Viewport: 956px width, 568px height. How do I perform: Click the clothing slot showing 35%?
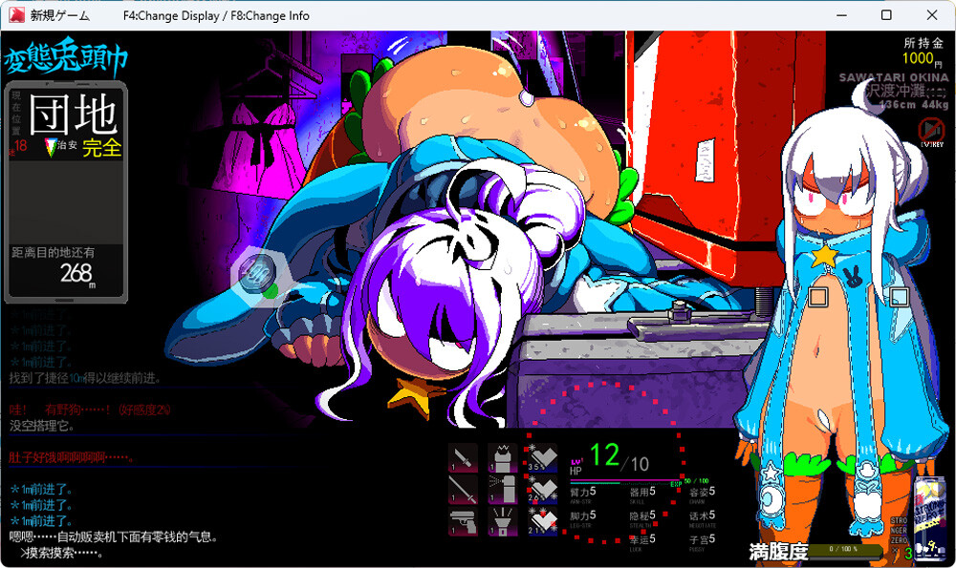click(x=542, y=458)
